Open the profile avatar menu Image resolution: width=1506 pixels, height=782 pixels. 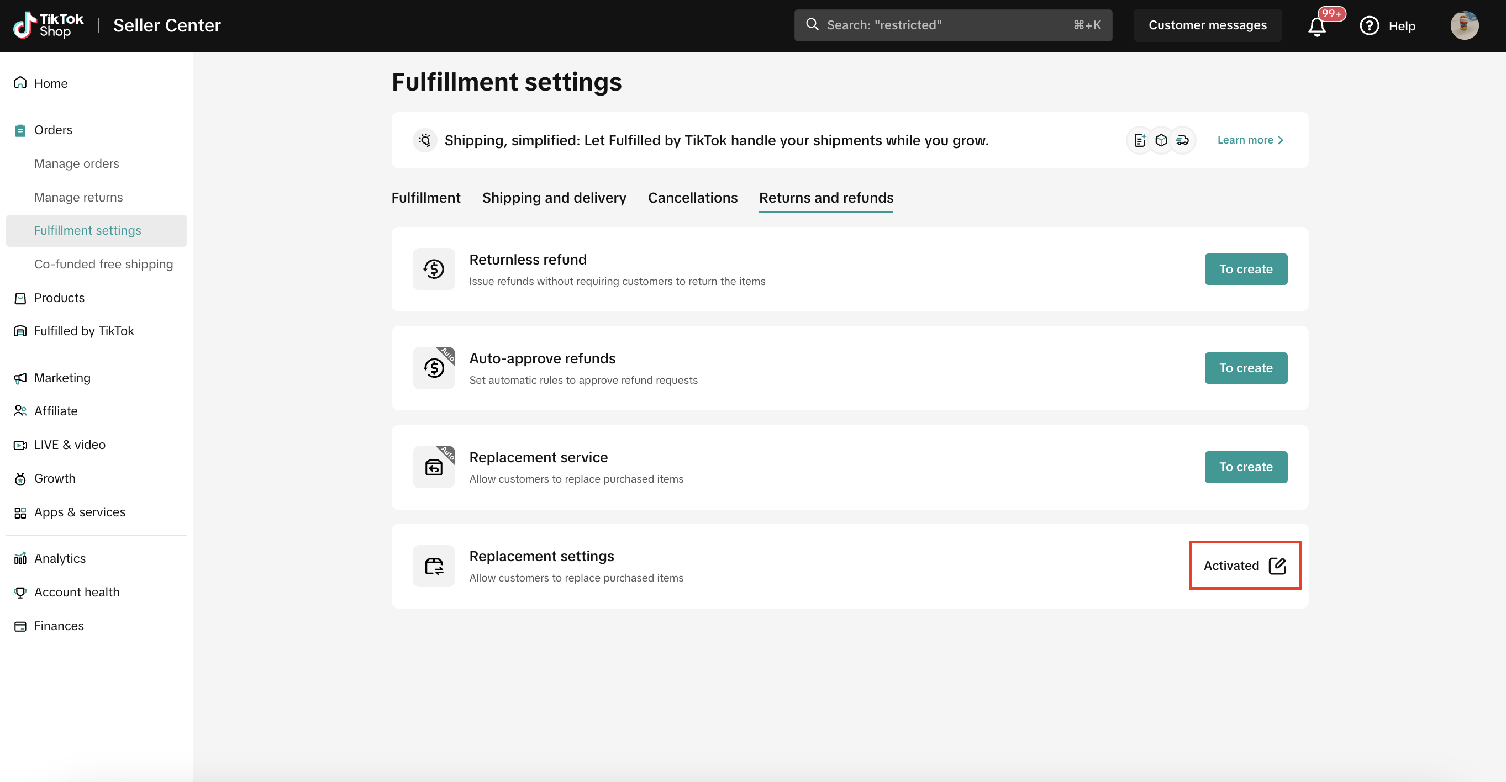tap(1464, 26)
